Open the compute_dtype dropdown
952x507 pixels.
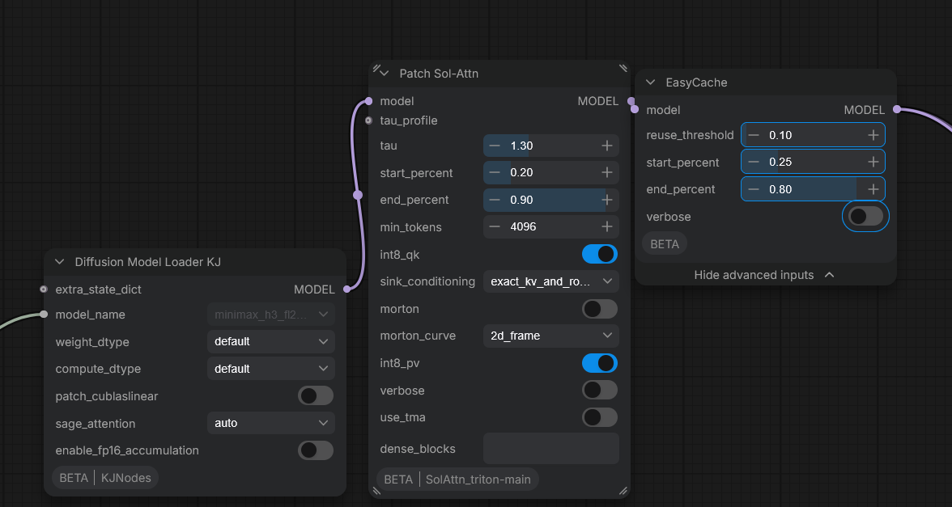tap(270, 369)
